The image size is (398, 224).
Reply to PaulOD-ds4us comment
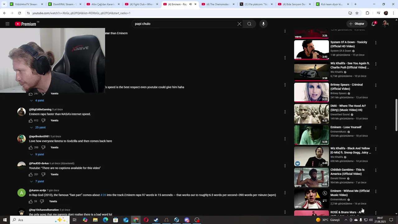click(54, 175)
